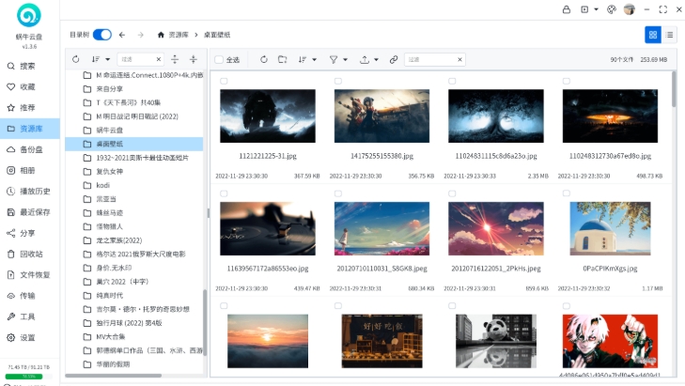The width and height of the screenshot is (685, 386).
Task: Go forward with the right arrow
Action: [x=140, y=35]
